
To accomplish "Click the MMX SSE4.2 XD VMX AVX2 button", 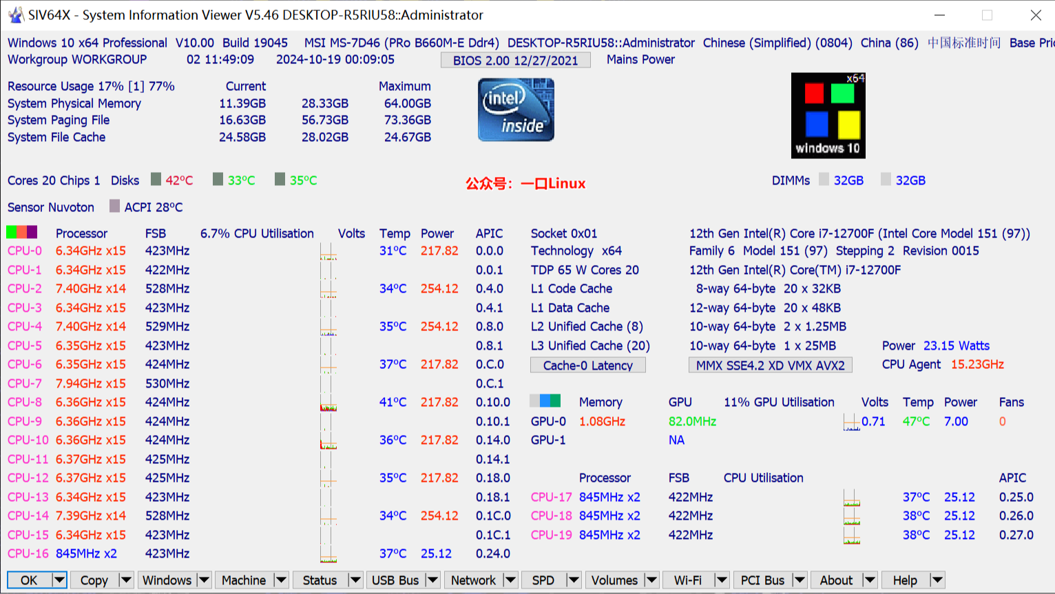I will coord(770,365).
